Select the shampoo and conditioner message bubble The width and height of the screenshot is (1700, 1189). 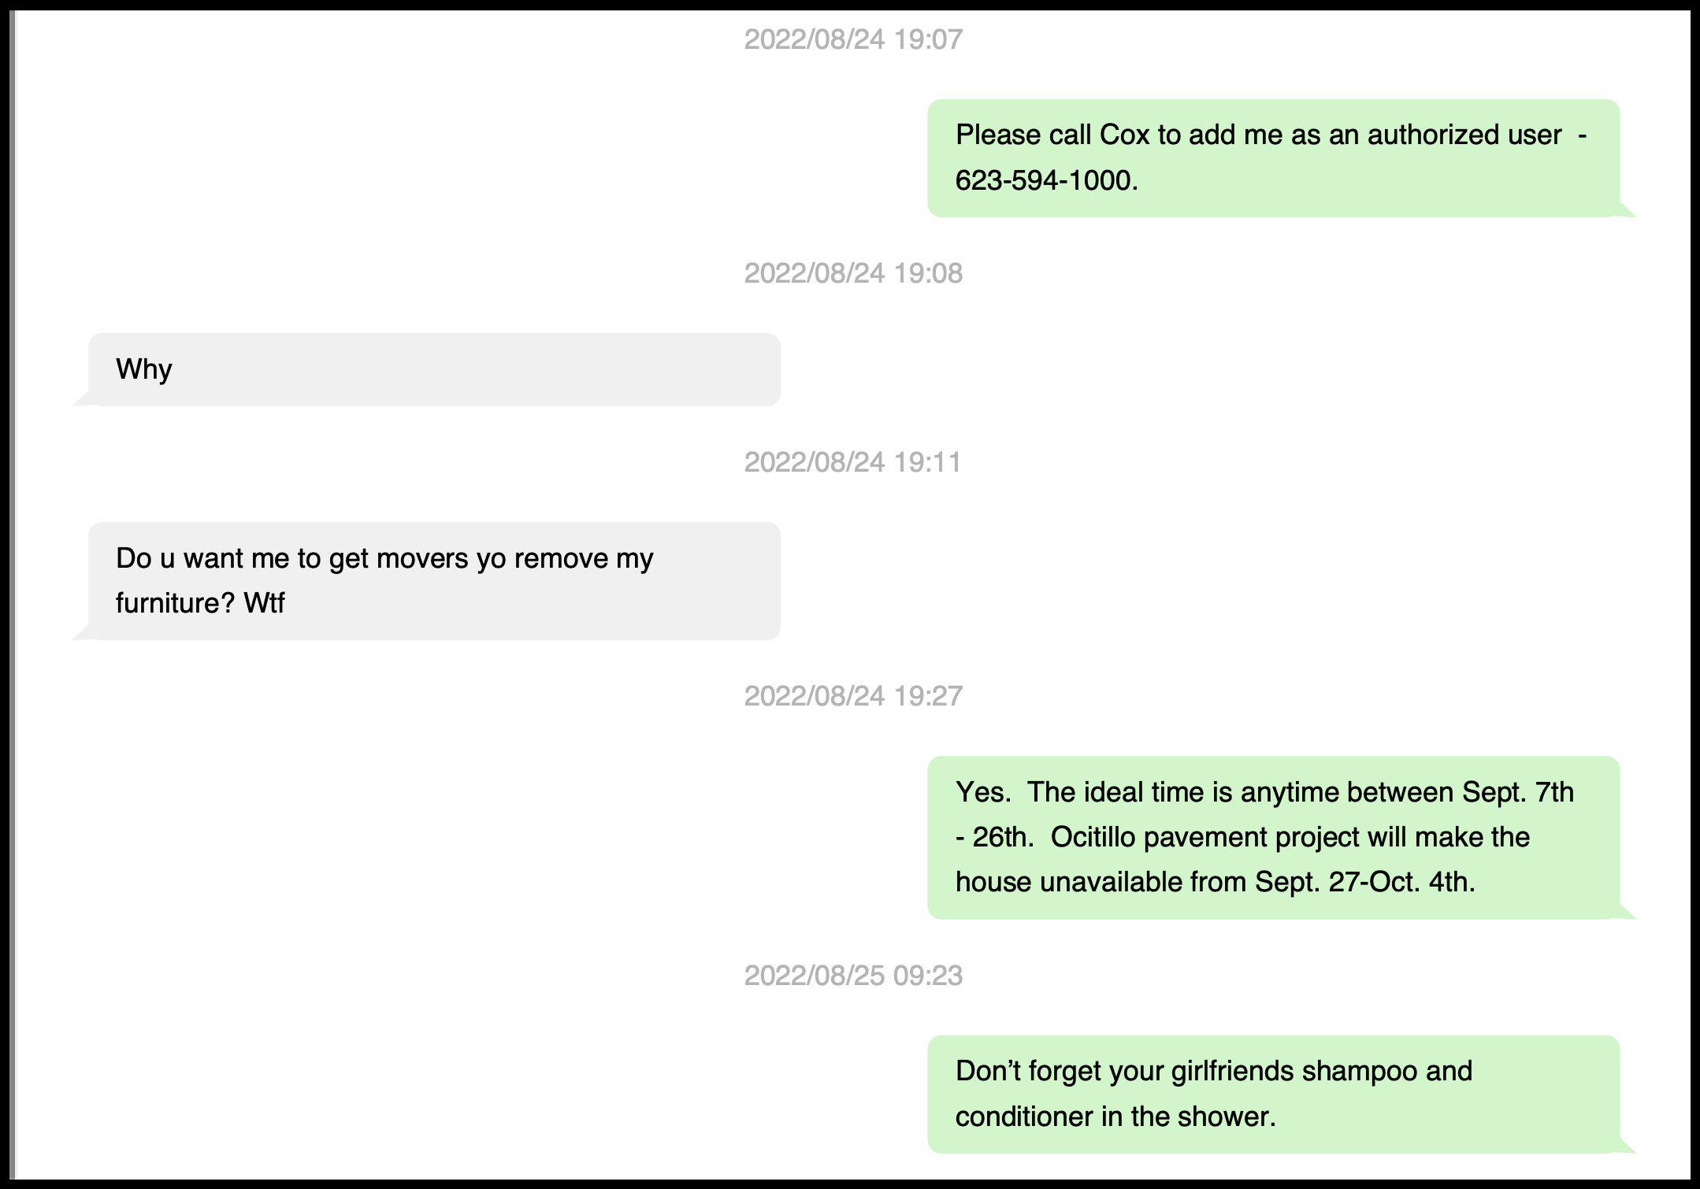pos(1273,1094)
